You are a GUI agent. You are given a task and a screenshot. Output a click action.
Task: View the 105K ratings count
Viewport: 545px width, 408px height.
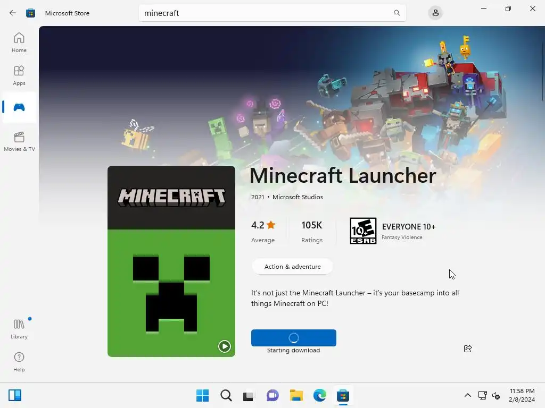[312, 232]
